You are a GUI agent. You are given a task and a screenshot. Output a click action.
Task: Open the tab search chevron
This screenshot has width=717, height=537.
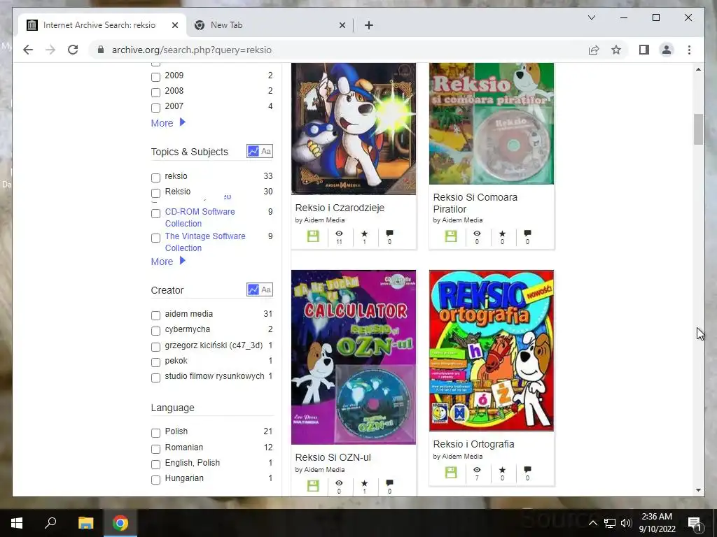[591, 17]
